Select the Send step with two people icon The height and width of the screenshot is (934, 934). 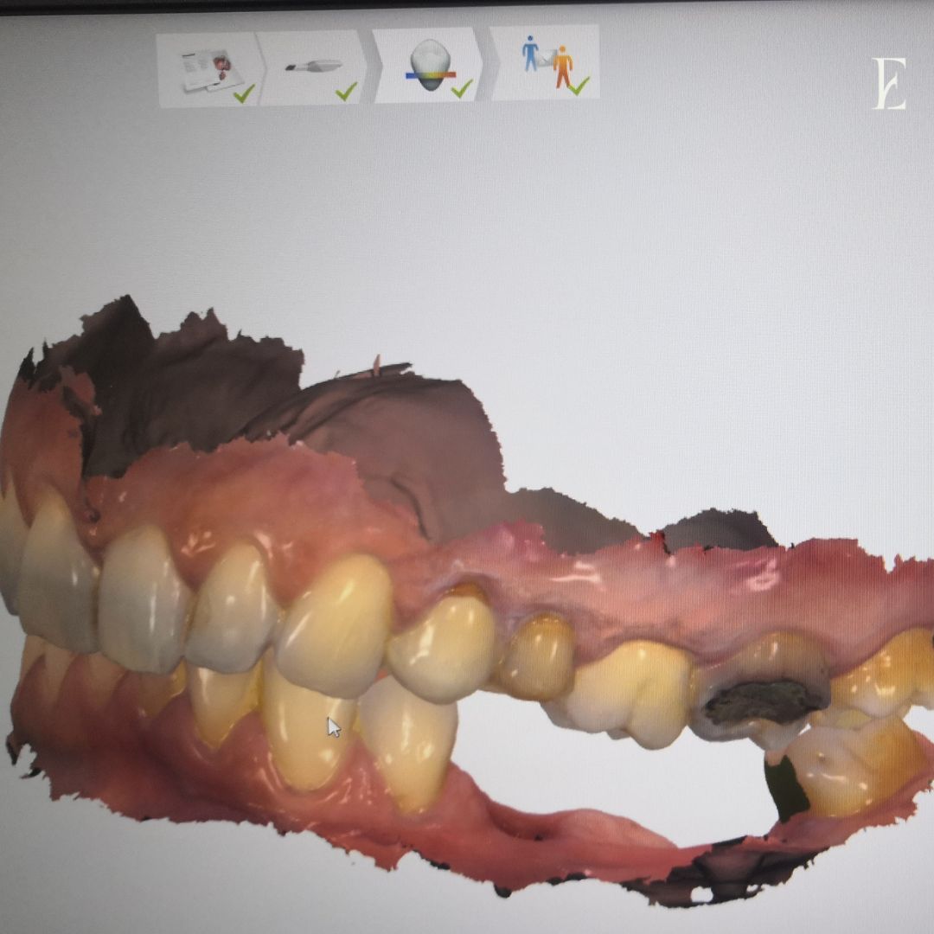pyautogui.click(x=547, y=62)
